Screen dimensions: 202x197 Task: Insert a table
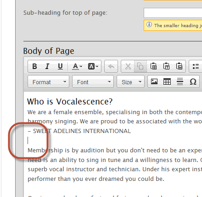click(x=167, y=81)
